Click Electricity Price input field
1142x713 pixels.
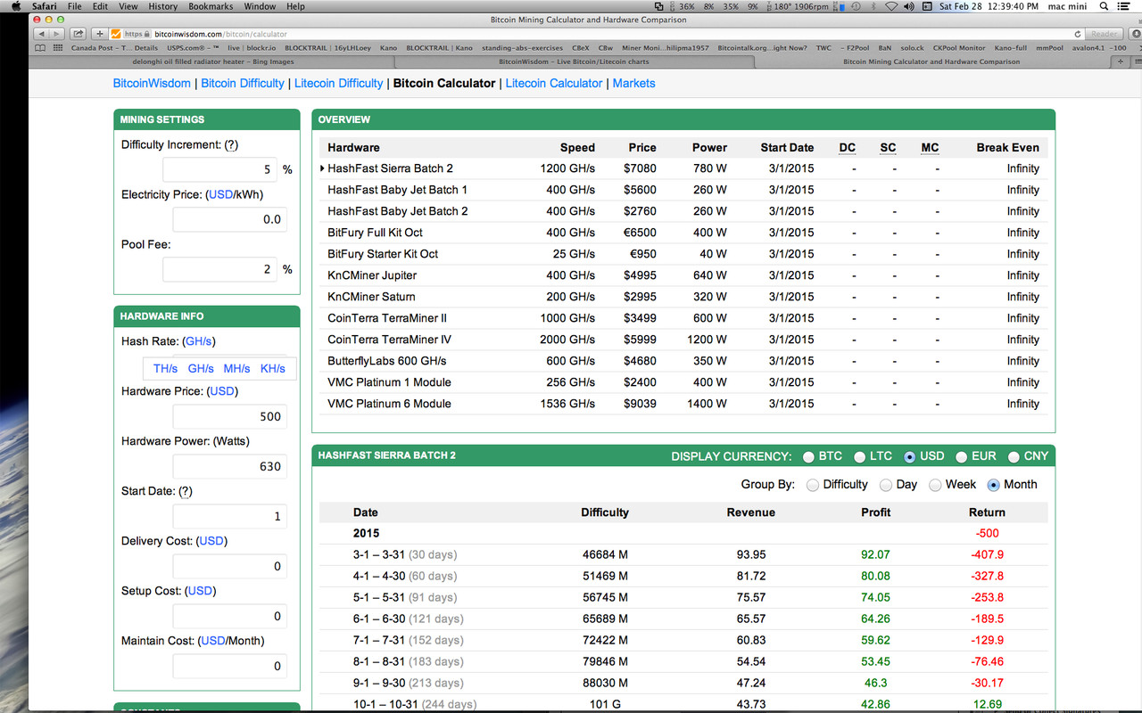(229, 219)
